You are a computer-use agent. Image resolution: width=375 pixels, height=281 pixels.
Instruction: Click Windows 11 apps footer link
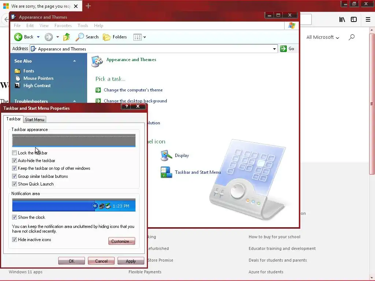point(26,272)
